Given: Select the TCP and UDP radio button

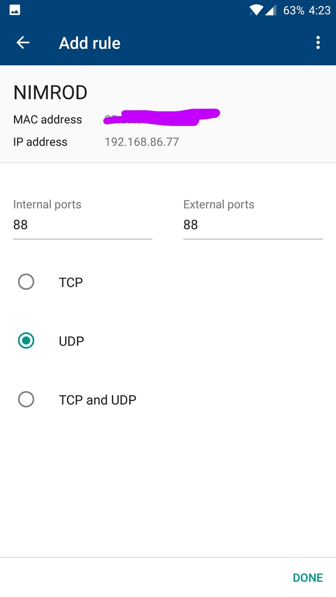Looking at the screenshot, I should tap(26, 399).
